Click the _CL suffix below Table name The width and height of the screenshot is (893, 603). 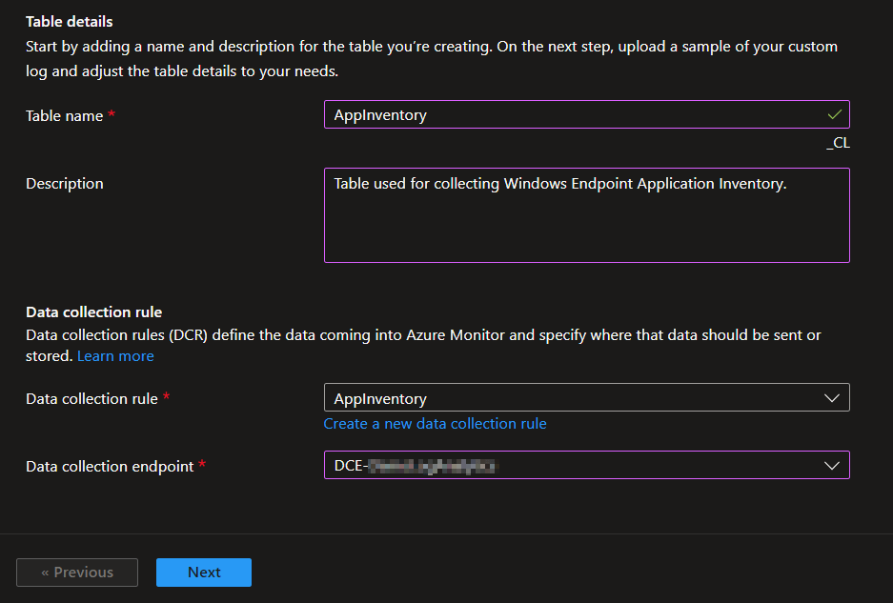838,144
